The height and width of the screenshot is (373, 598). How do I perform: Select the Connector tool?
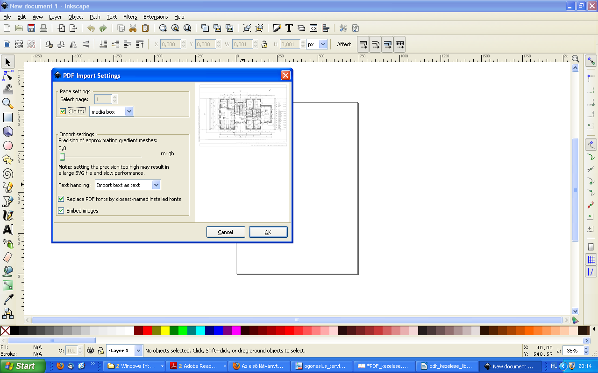pyautogui.click(x=7, y=313)
